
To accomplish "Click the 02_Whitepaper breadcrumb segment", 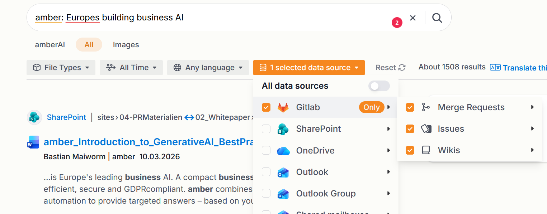I will tap(222, 117).
